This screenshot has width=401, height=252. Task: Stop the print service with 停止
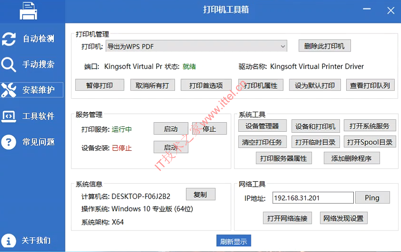(209, 129)
